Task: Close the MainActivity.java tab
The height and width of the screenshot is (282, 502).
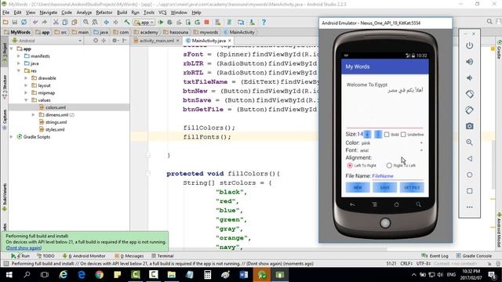Action: (230, 41)
